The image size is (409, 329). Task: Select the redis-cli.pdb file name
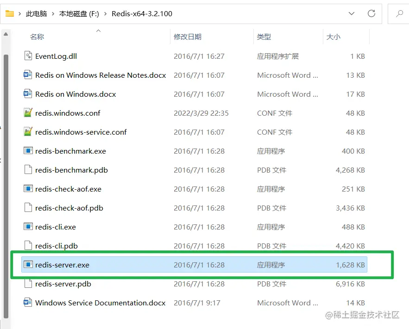tap(57, 246)
